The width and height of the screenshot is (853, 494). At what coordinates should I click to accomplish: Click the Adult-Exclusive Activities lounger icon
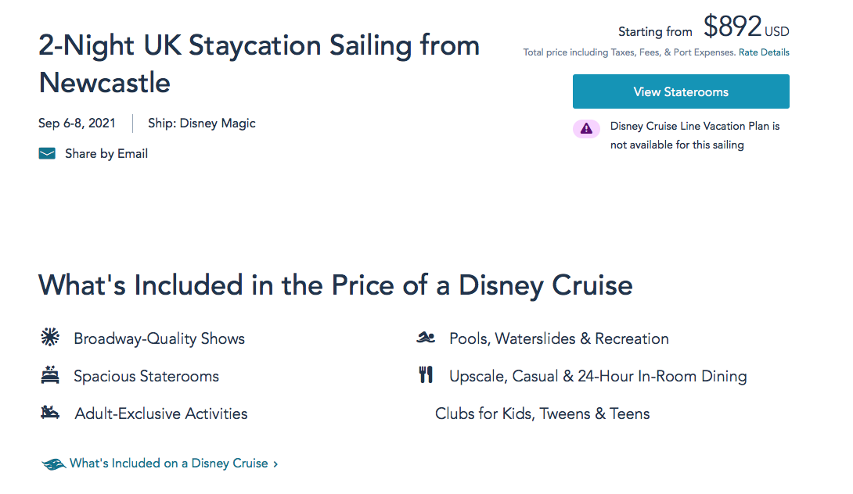point(50,413)
